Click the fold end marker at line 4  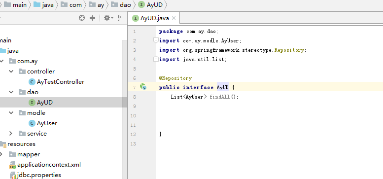point(156,59)
